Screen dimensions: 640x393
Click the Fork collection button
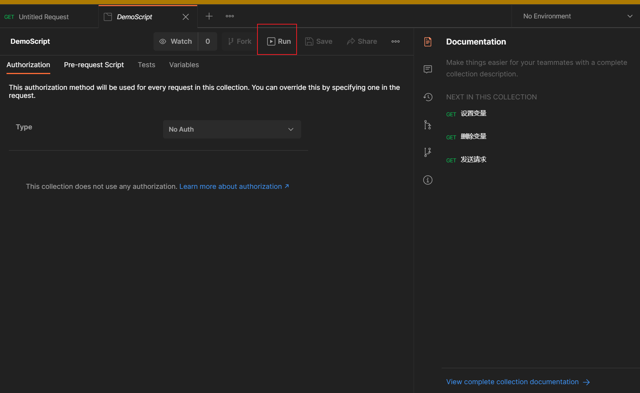click(239, 41)
